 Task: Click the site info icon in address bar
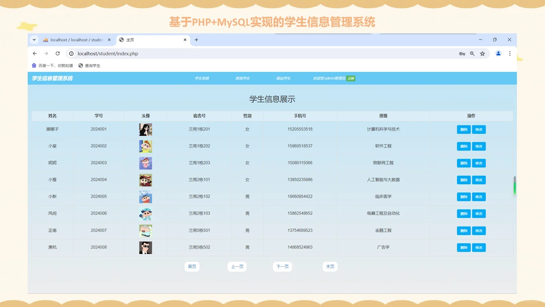(71, 53)
